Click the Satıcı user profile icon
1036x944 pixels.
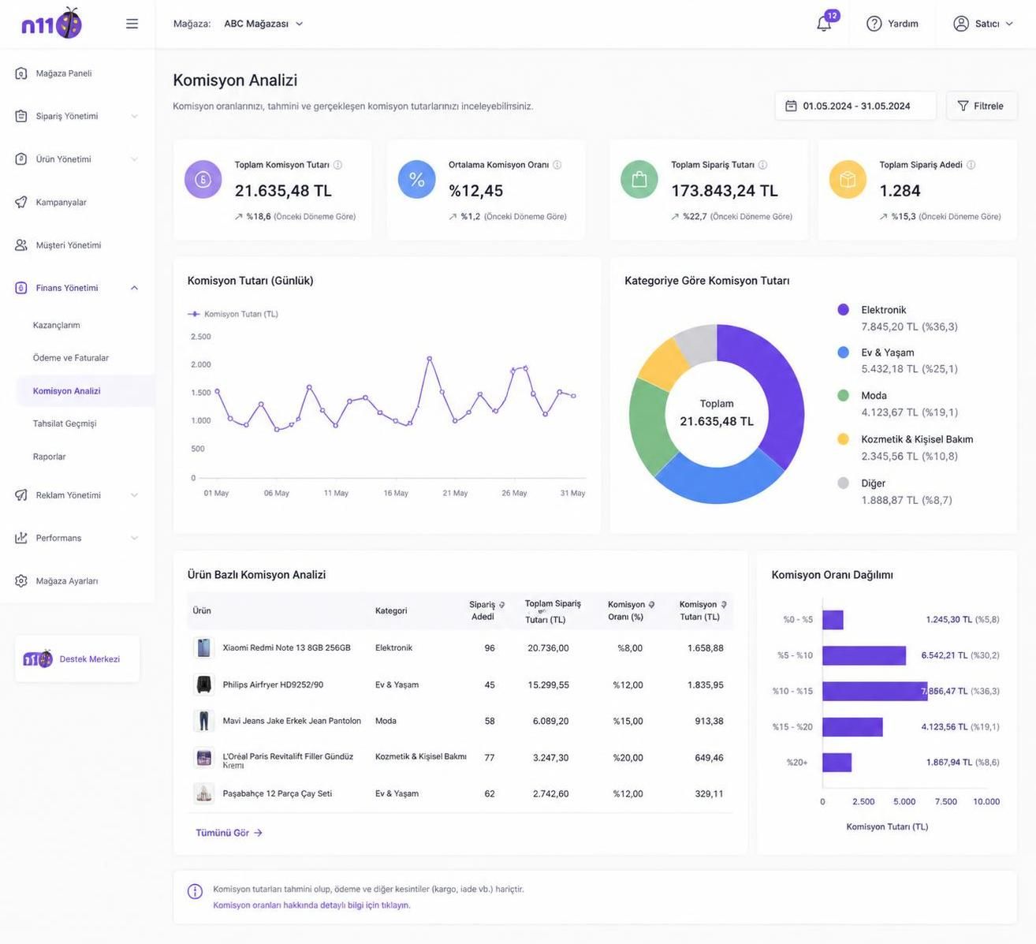(960, 24)
